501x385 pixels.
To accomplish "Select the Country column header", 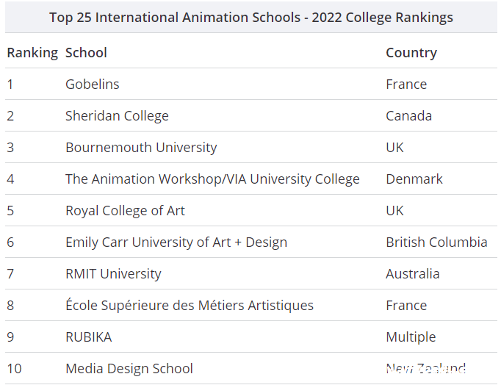I will point(411,53).
